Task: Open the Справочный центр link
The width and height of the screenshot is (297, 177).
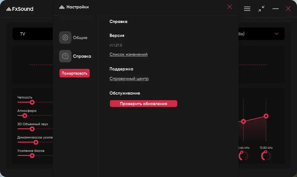Action: [129, 79]
